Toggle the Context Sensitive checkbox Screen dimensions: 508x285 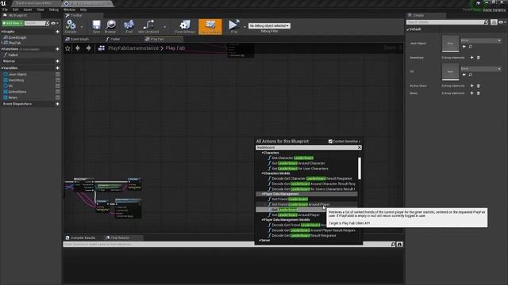click(x=330, y=142)
